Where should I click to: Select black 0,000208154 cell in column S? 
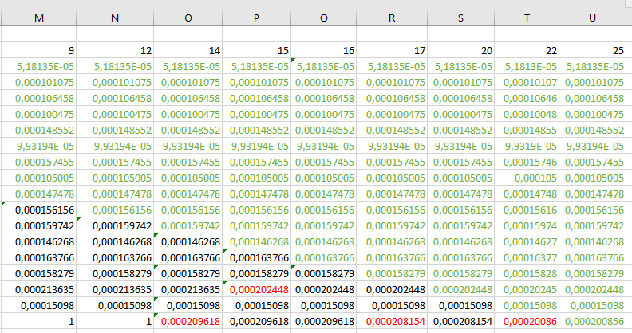click(460, 321)
